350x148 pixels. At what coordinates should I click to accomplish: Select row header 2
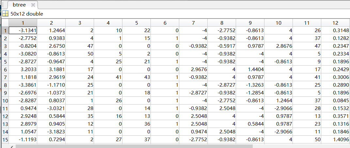click(x=5, y=38)
